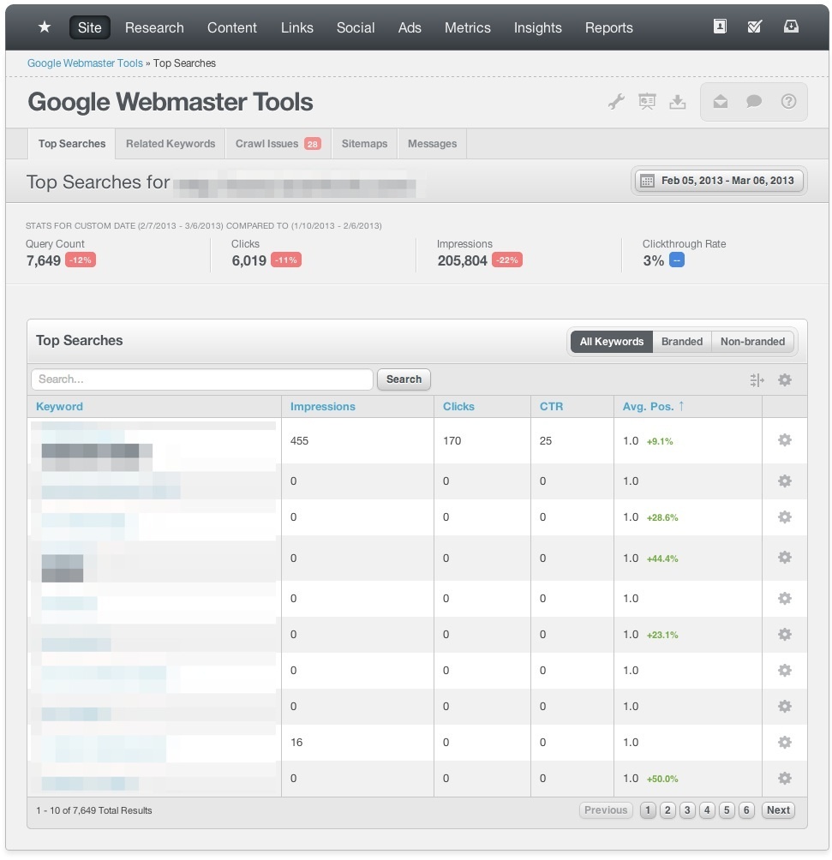Viewport: 832px width, 860px height.
Task: Click the -11% Clicks badge
Action: (286, 260)
